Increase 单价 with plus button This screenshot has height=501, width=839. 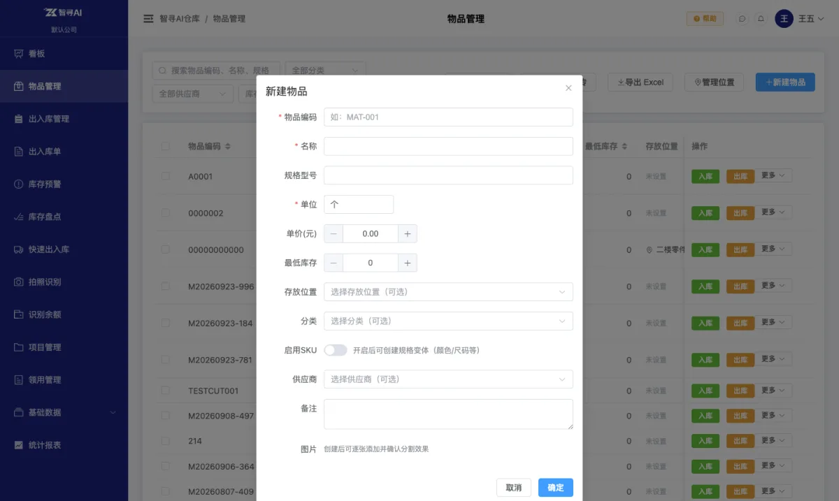click(408, 234)
